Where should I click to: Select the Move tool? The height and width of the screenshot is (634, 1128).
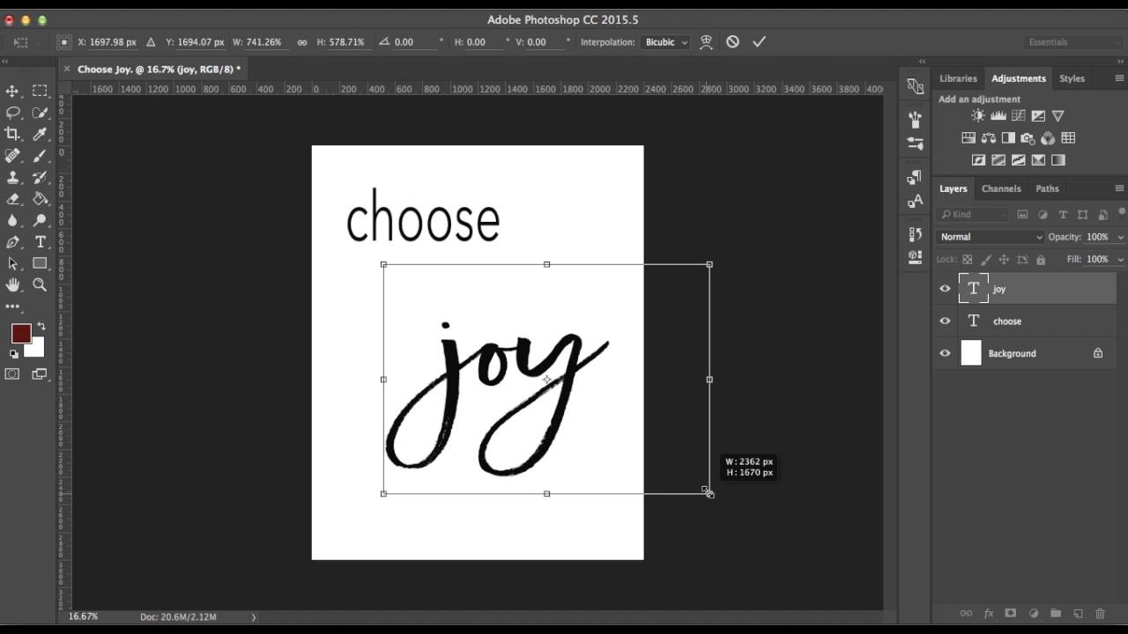click(12, 91)
